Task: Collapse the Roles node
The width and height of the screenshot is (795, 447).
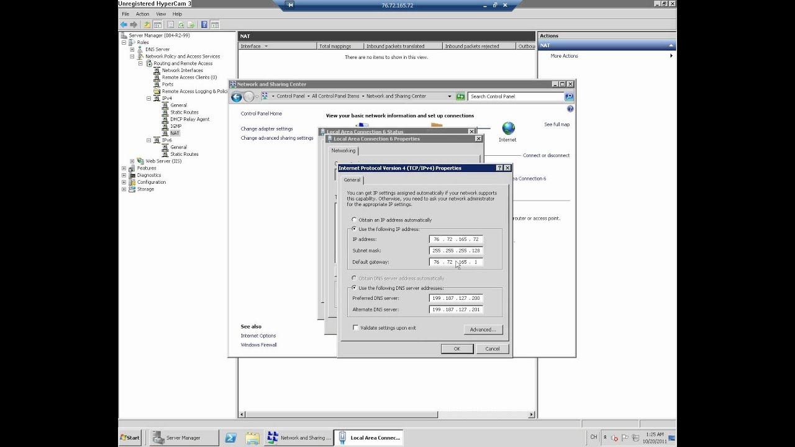Action: (x=124, y=42)
